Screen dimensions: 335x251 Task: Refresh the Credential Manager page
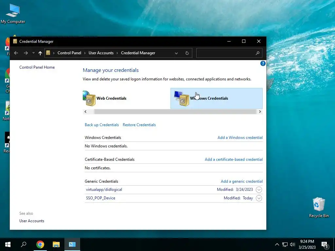[187, 53]
